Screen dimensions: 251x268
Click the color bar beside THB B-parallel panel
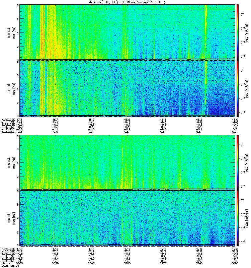pyautogui.click(x=238, y=89)
